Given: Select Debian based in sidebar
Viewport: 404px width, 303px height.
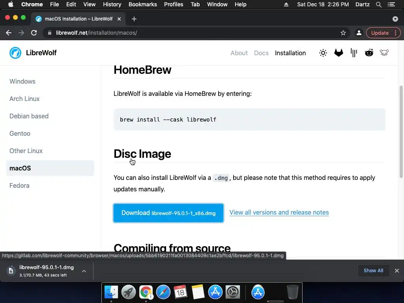Looking at the screenshot, I should click(x=29, y=116).
